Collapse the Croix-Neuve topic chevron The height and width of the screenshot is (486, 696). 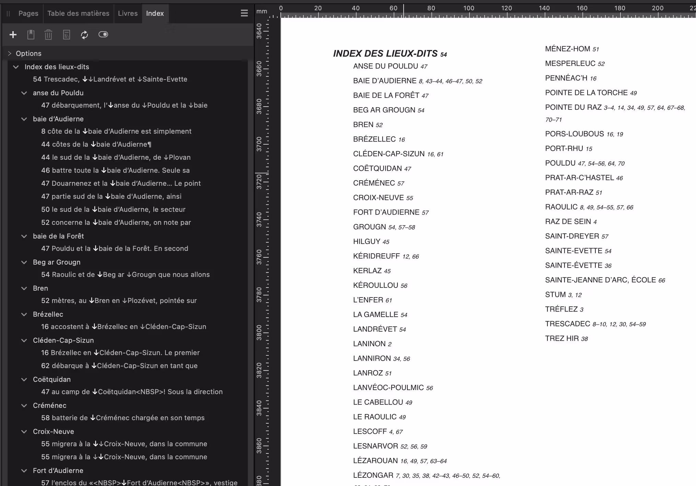pos(24,432)
